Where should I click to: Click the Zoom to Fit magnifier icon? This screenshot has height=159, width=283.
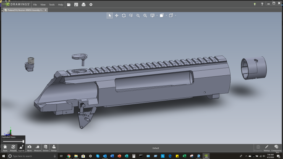click(145, 15)
